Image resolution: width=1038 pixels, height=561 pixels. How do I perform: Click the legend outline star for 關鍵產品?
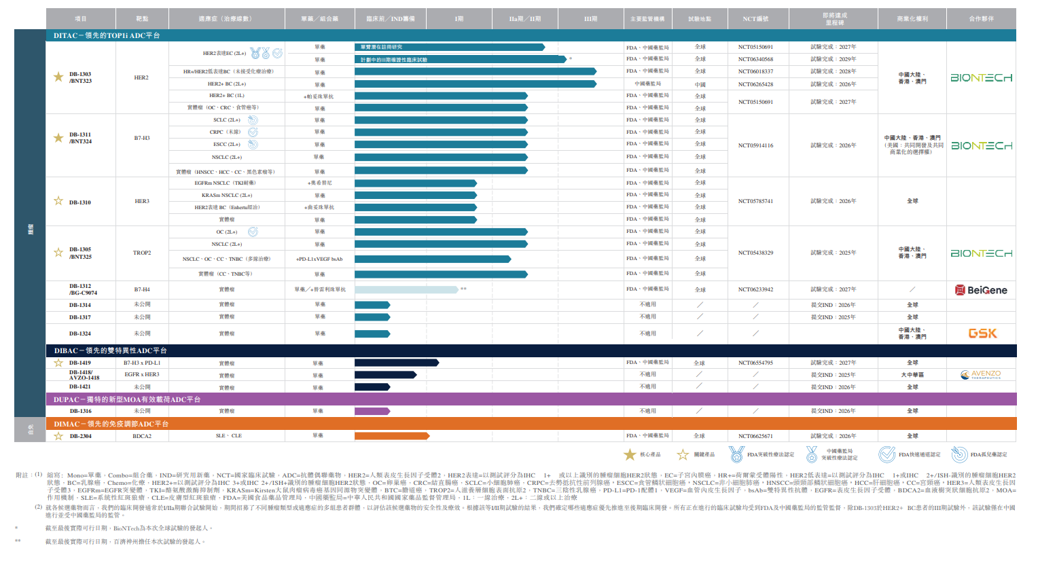point(683,454)
